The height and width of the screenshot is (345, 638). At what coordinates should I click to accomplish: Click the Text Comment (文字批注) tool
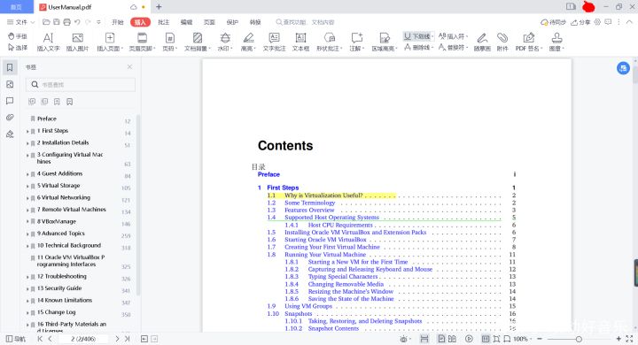(274, 42)
